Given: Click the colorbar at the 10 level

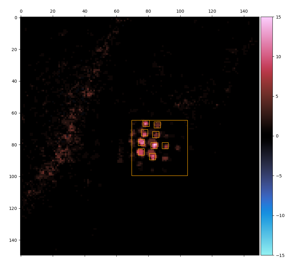Looking at the screenshot, I should coord(266,57).
